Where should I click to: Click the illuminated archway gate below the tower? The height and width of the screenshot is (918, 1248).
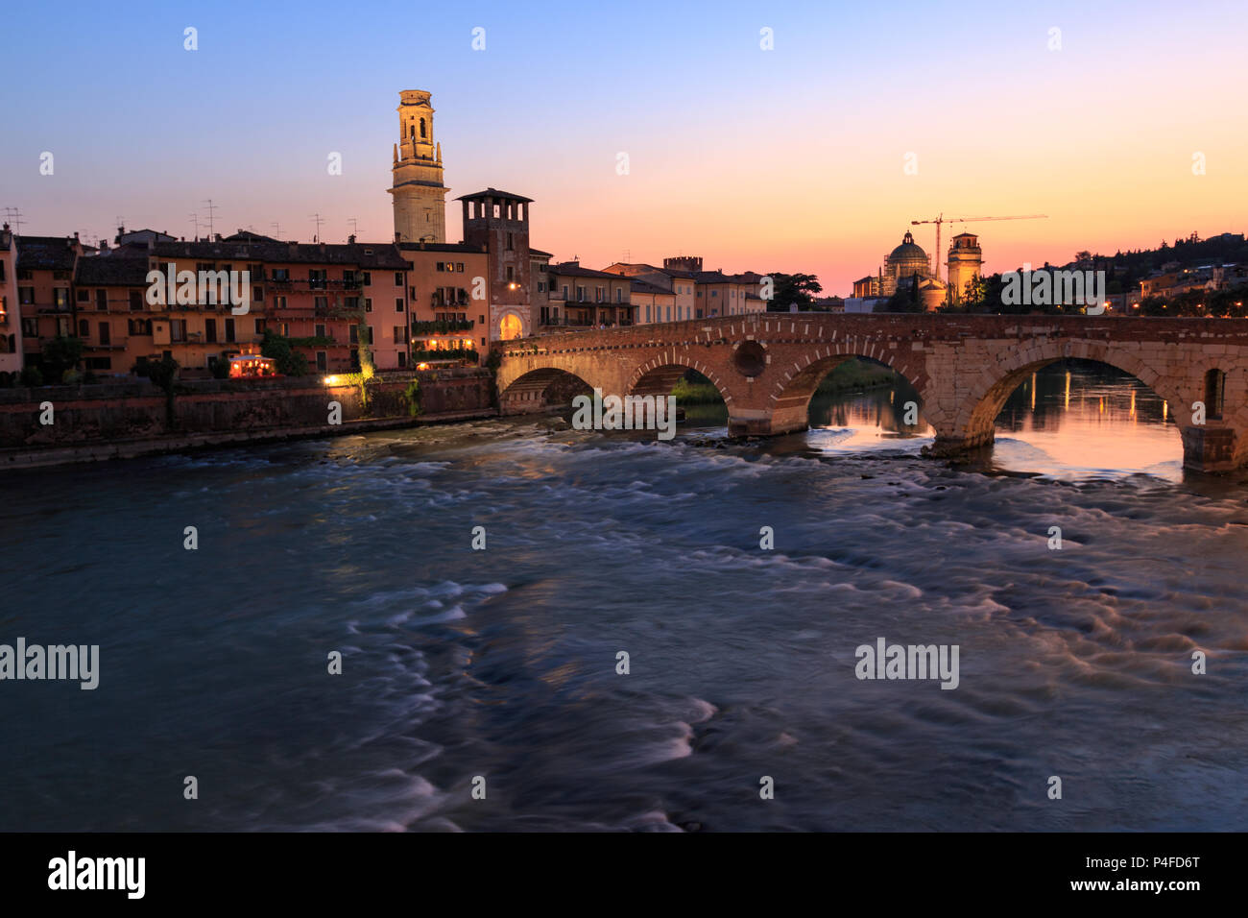click(x=510, y=325)
